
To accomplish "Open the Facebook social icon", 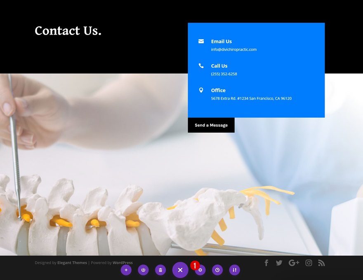I will click(266, 262).
